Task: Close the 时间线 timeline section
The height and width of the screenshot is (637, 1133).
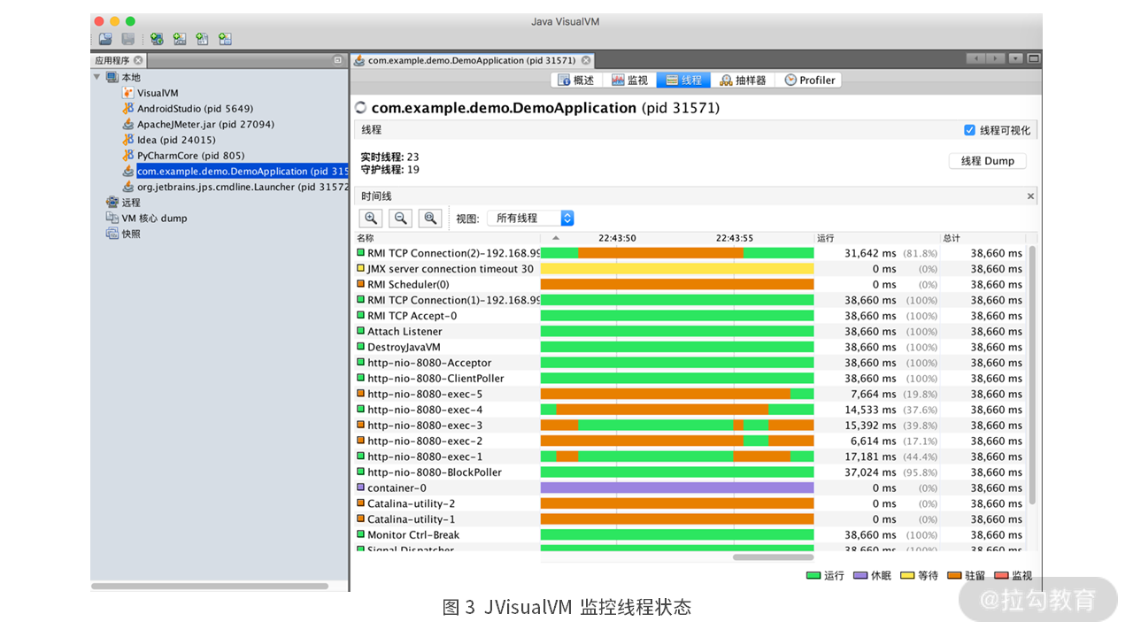Action: [x=1030, y=196]
